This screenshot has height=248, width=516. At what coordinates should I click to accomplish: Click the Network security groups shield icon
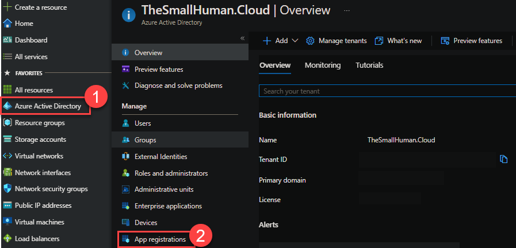7,188
